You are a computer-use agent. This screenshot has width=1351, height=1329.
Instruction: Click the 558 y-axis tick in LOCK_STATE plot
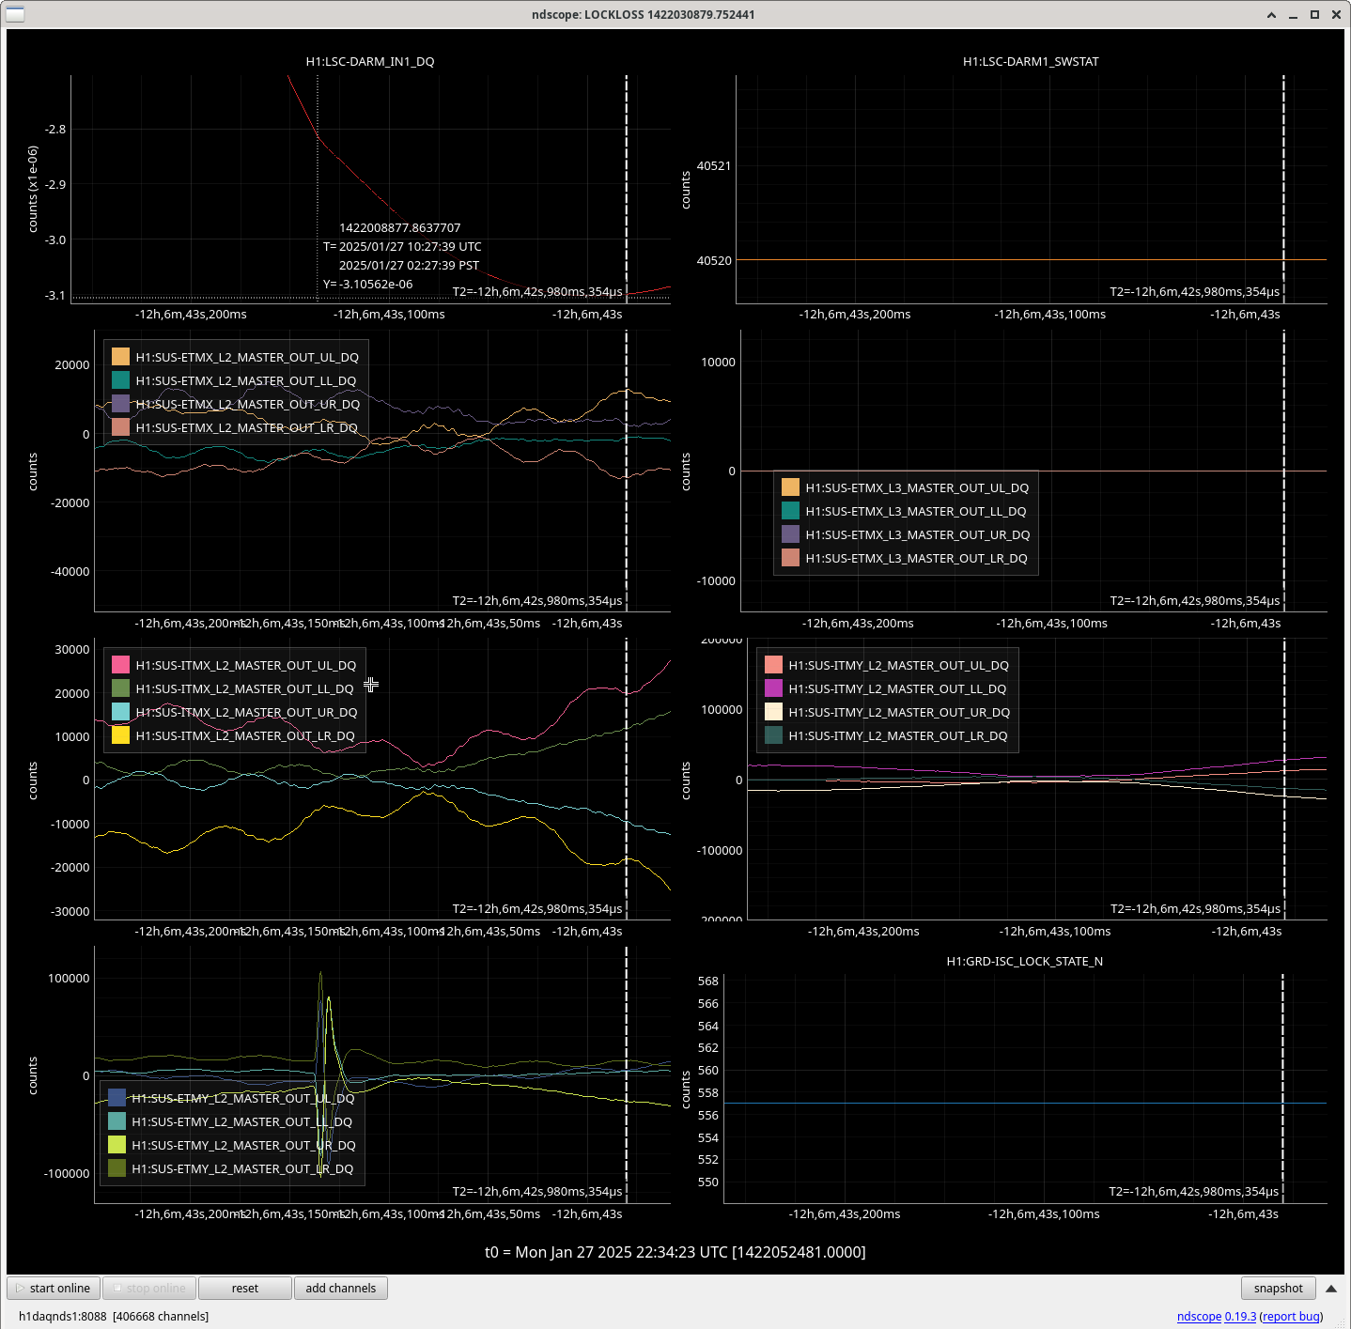[x=708, y=1092]
